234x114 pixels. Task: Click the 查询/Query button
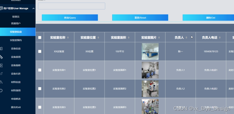click(70, 18)
